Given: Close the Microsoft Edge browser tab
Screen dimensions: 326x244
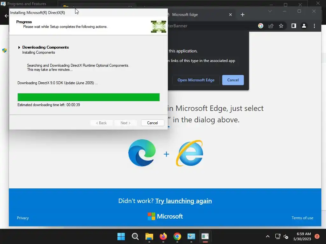Looking at the screenshot, I should pyautogui.click(x=230, y=15).
